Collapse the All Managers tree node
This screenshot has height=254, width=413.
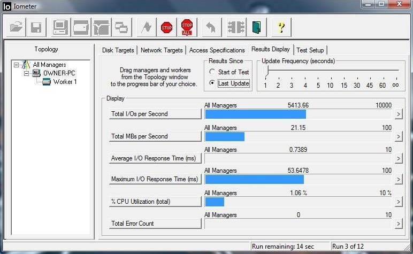(17, 65)
